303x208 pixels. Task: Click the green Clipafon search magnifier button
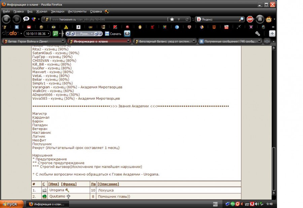(x=56, y=34)
